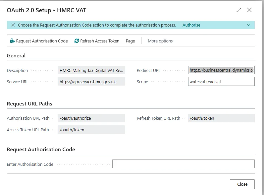
Task: Collapse the Request URL Paths section
Action: [29, 104]
